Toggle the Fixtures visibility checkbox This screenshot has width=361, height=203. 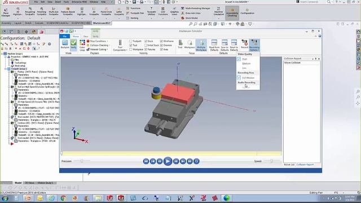[x=146, y=50]
